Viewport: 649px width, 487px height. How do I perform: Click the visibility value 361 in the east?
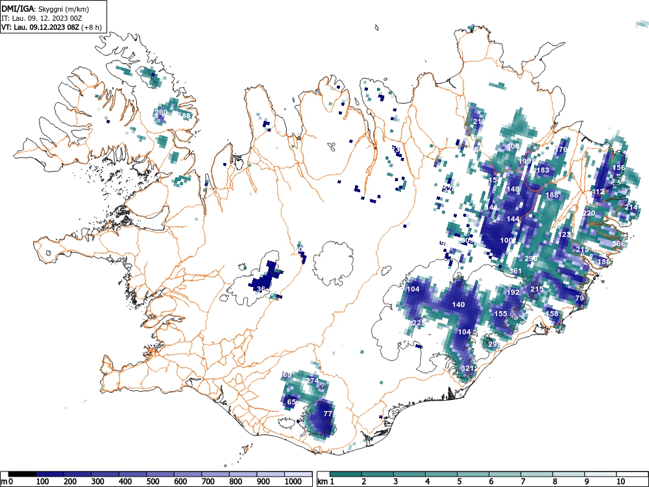(x=515, y=271)
